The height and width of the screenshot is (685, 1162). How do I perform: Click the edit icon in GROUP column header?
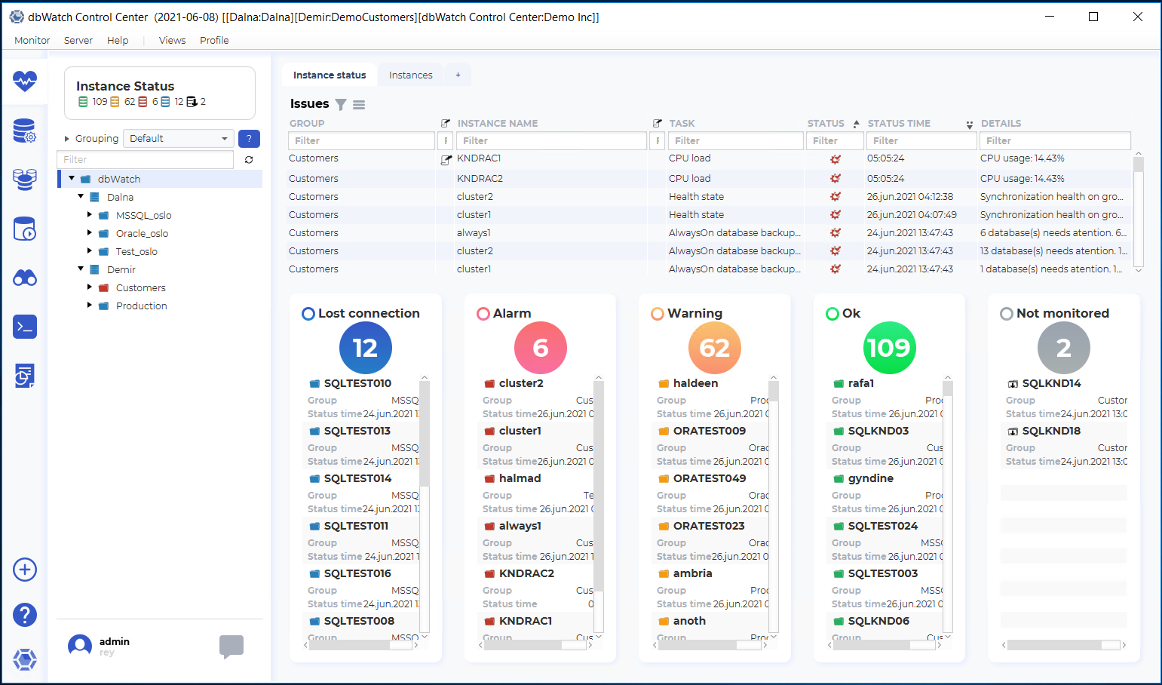pos(445,123)
